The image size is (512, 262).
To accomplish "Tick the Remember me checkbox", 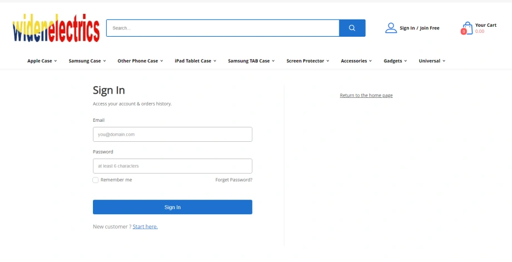I will (x=95, y=180).
